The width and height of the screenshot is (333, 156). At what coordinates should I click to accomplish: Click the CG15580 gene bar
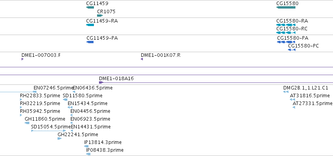286,7
